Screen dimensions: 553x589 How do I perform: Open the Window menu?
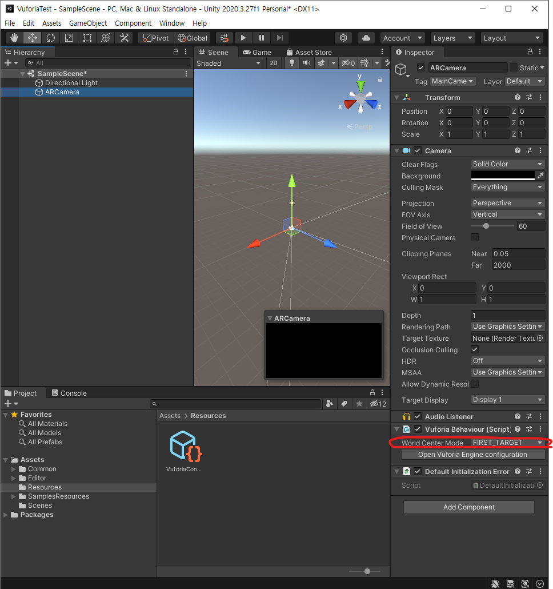click(x=172, y=23)
